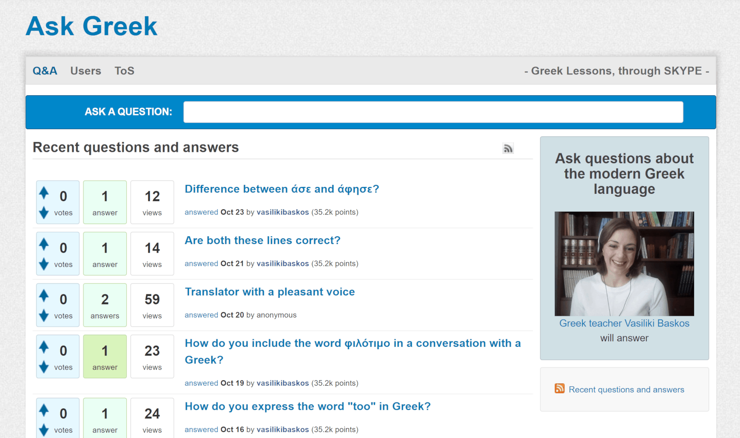Click the '59 views' count box
740x438 pixels.
click(x=152, y=305)
